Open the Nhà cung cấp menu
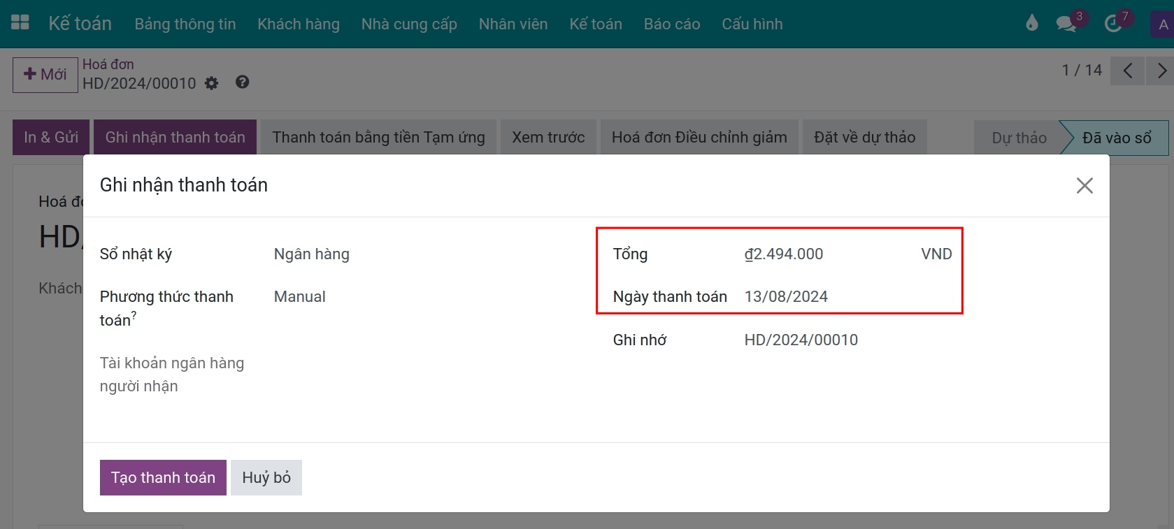Viewport: 1174px width, 529px height. tap(409, 24)
